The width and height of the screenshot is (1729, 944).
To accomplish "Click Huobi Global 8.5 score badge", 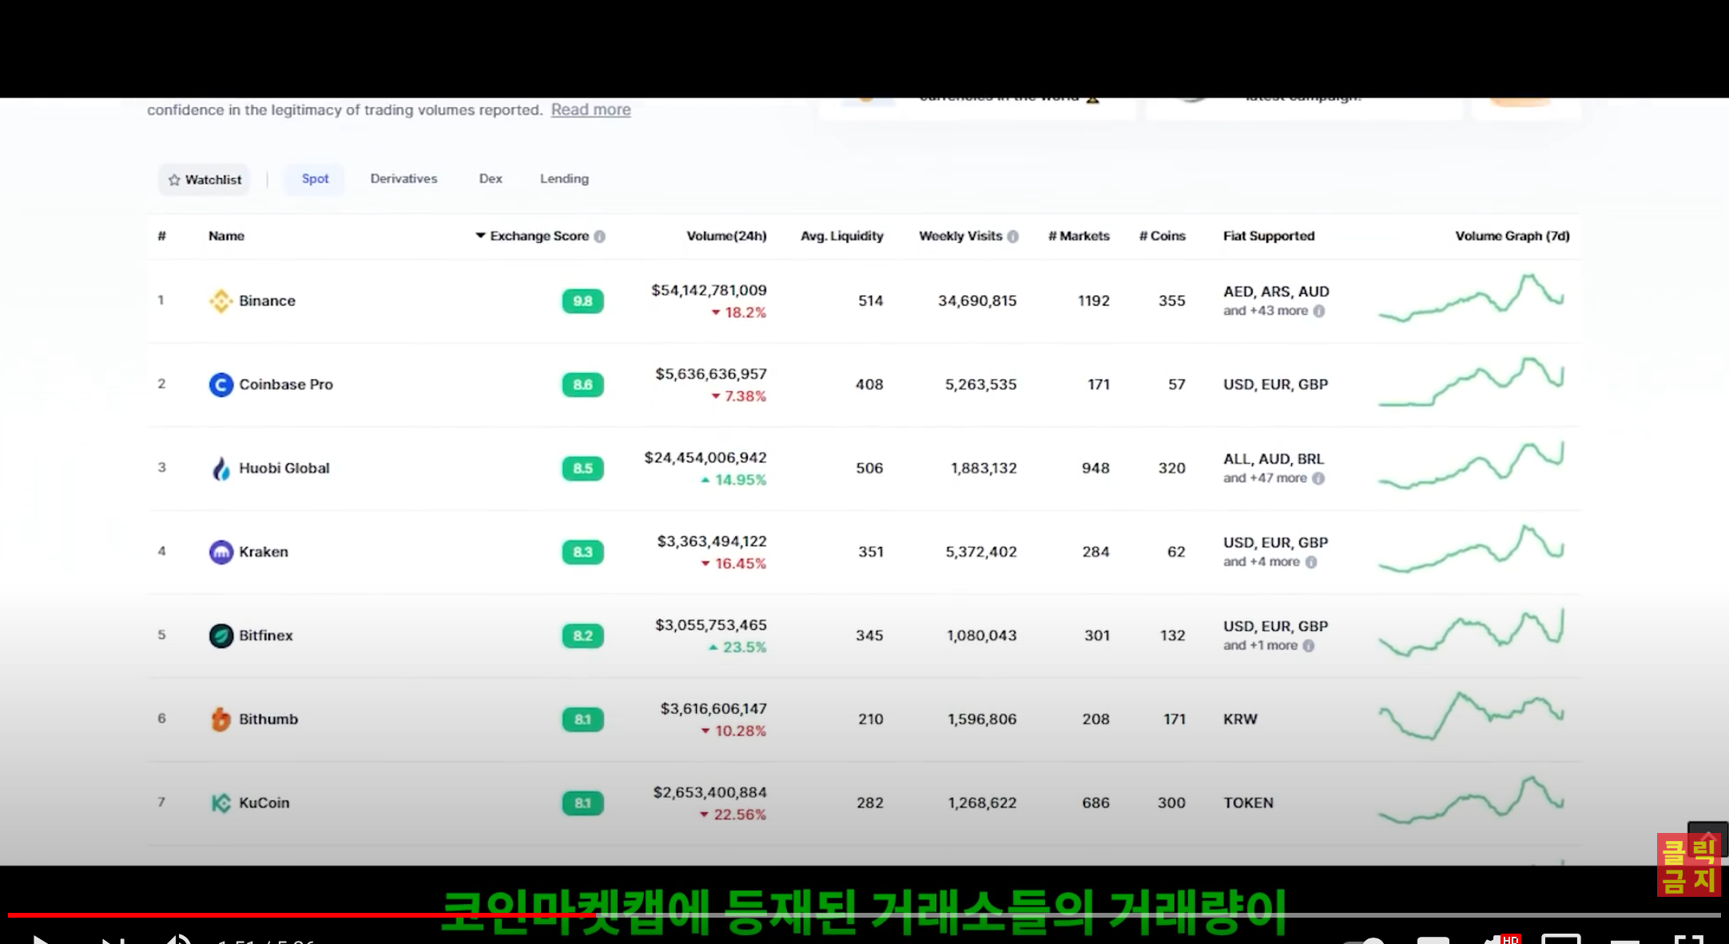I will (582, 469).
